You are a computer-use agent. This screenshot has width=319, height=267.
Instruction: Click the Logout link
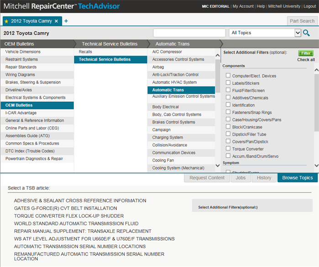tap(309, 6)
